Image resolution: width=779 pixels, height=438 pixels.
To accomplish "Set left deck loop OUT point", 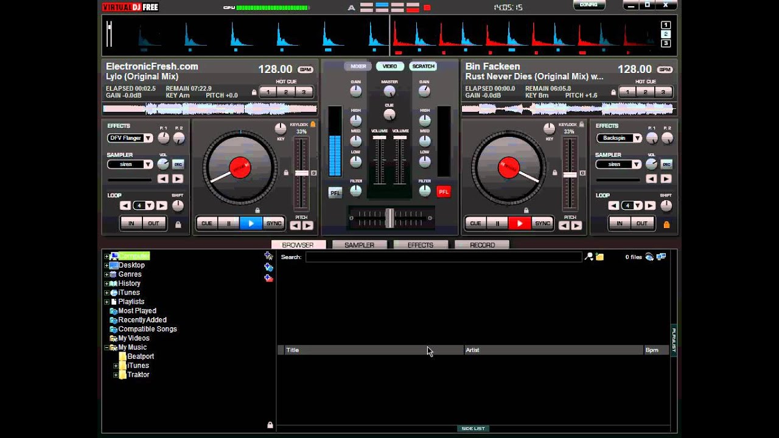I will 153,223.
